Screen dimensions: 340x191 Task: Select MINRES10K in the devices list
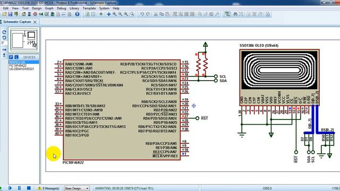tap(24, 62)
